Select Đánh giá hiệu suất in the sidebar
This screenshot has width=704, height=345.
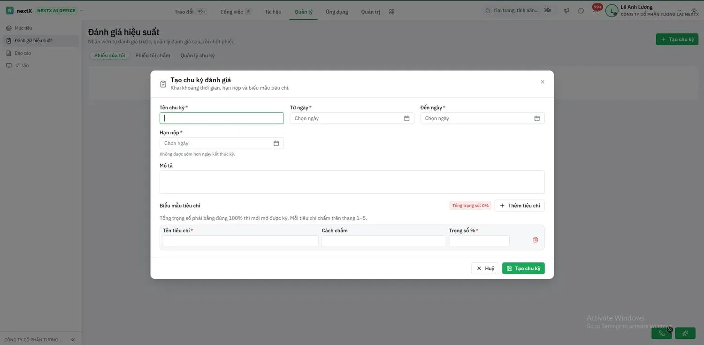pyautogui.click(x=41, y=41)
